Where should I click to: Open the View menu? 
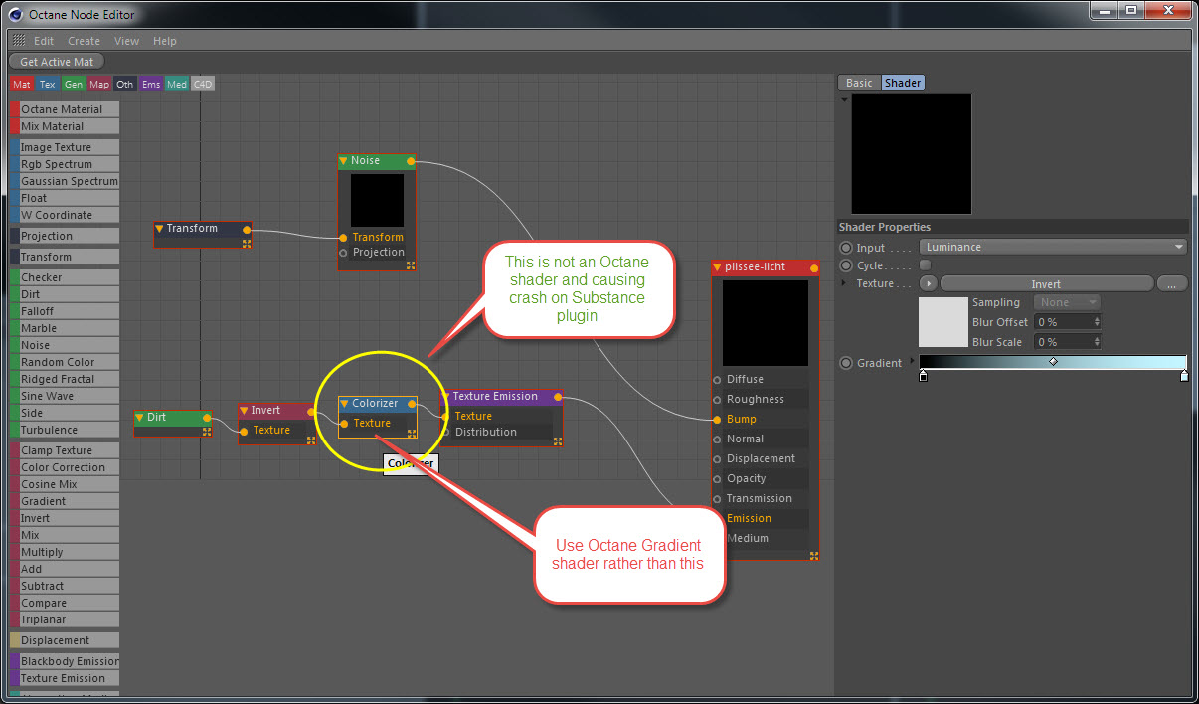126,41
